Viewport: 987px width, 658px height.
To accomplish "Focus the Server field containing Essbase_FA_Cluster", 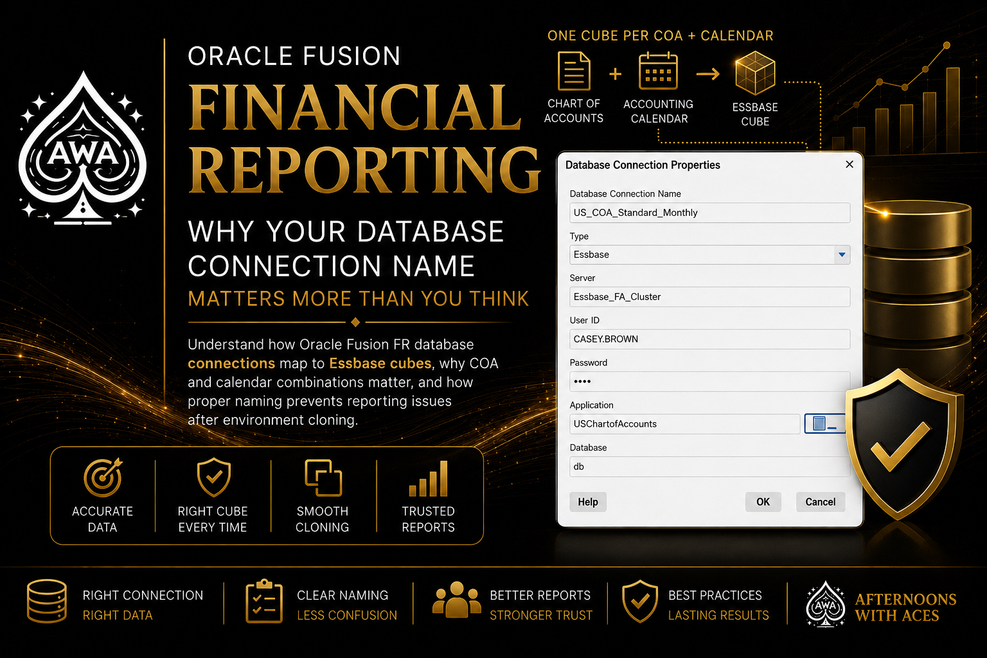I will [710, 297].
